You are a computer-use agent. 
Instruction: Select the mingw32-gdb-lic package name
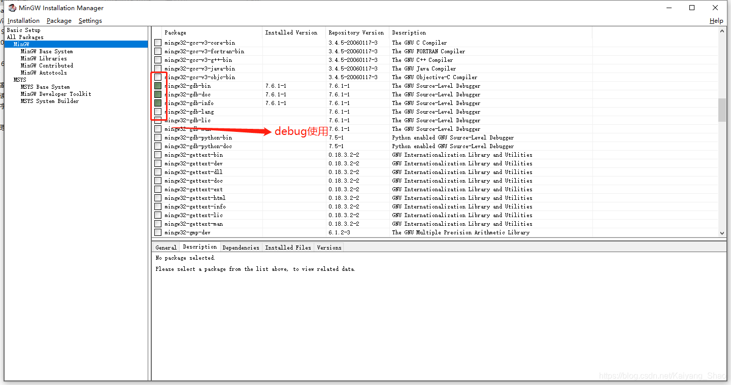pyautogui.click(x=187, y=120)
